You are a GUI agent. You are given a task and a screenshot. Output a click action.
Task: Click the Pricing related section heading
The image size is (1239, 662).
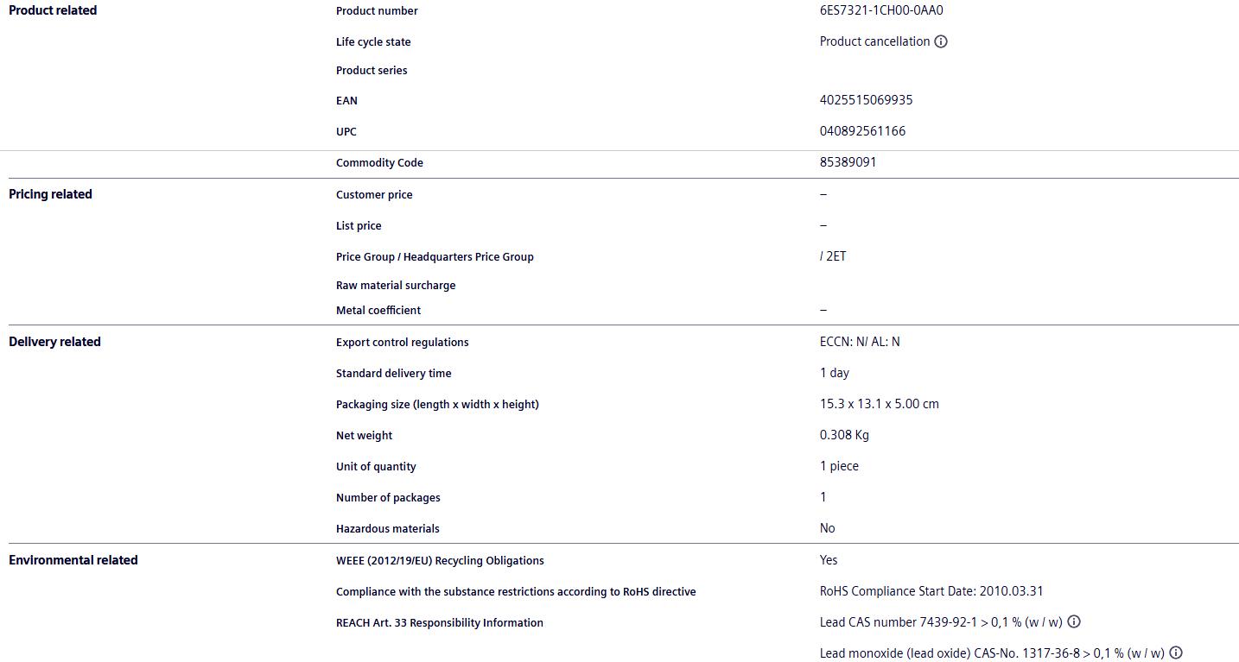(x=50, y=194)
